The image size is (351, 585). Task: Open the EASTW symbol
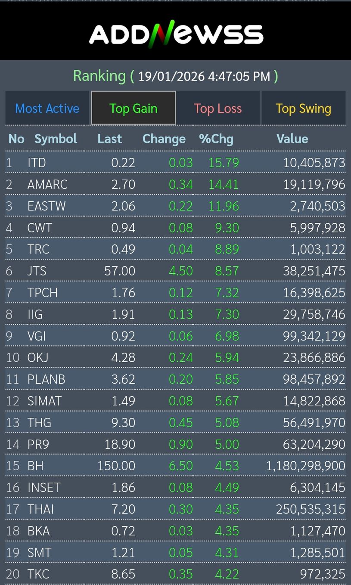coord(47,206)
